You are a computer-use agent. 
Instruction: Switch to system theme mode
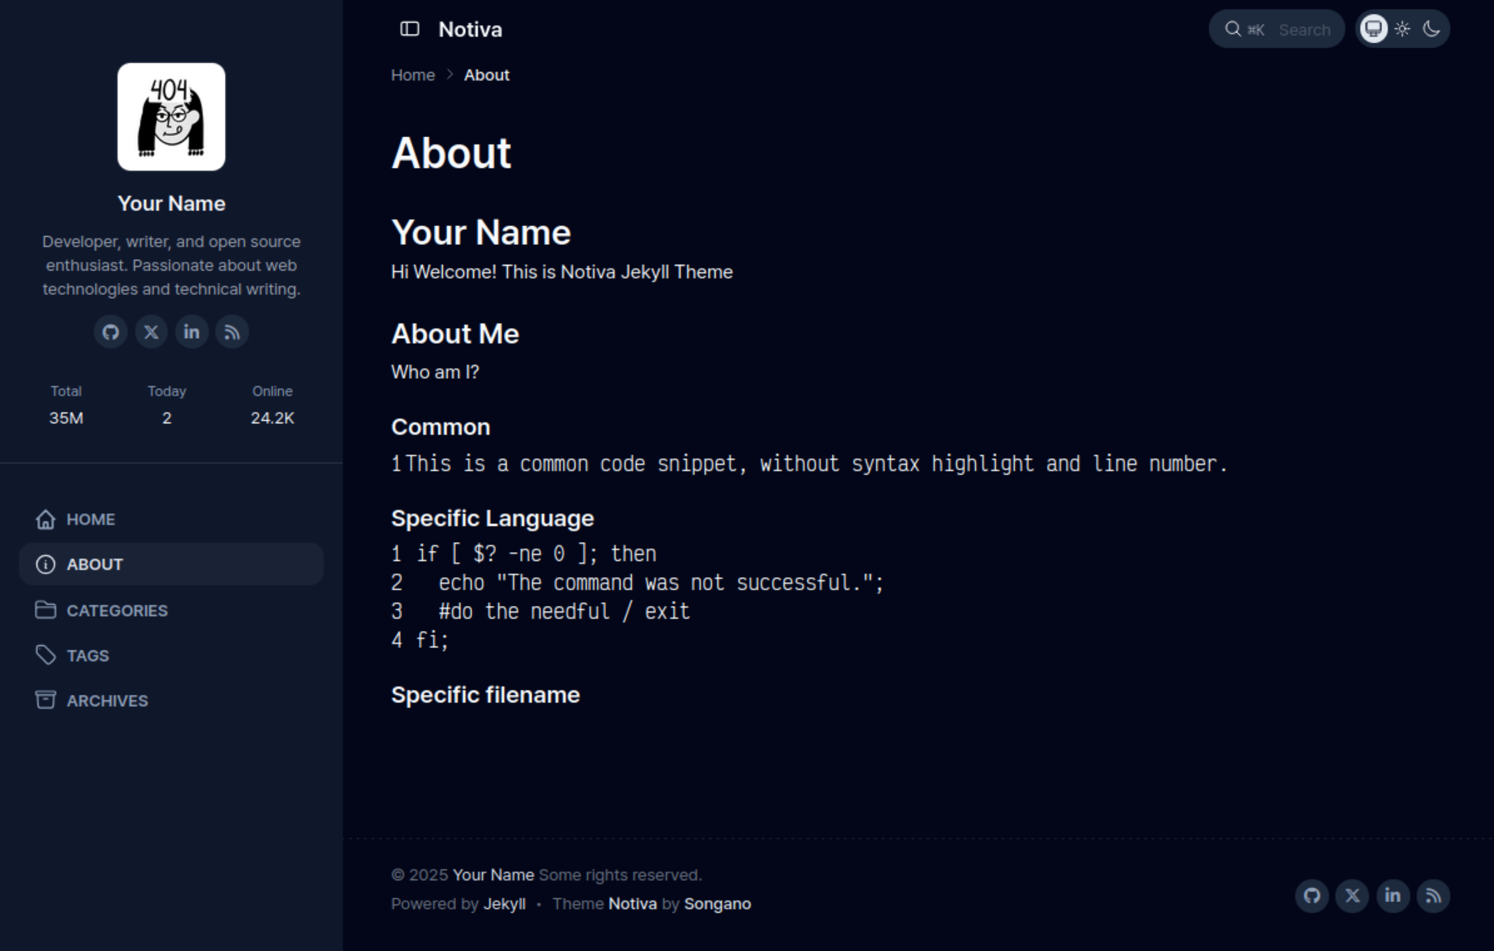(1373, 29)
